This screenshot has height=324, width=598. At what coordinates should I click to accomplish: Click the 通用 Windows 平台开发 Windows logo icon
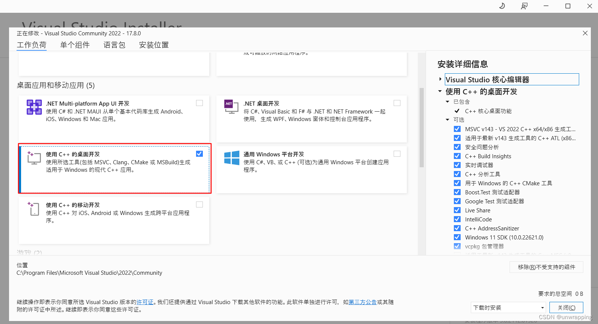232,158
